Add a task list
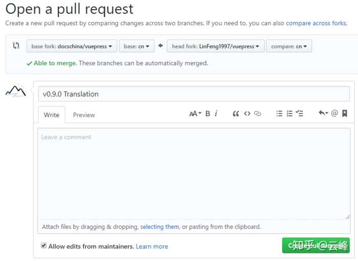This screenshot has width=358, height=261. pos(300,114)
